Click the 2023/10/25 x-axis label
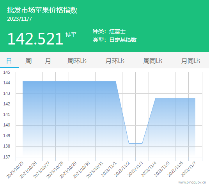Screen dimensions: 209x187 [15, 170]
